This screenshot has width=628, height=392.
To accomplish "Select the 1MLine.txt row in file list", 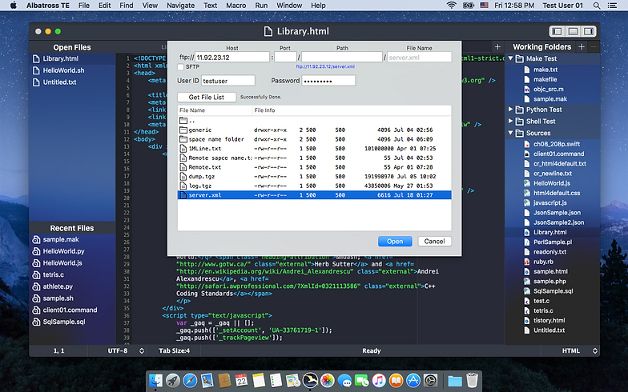I will tap(314, 149).
